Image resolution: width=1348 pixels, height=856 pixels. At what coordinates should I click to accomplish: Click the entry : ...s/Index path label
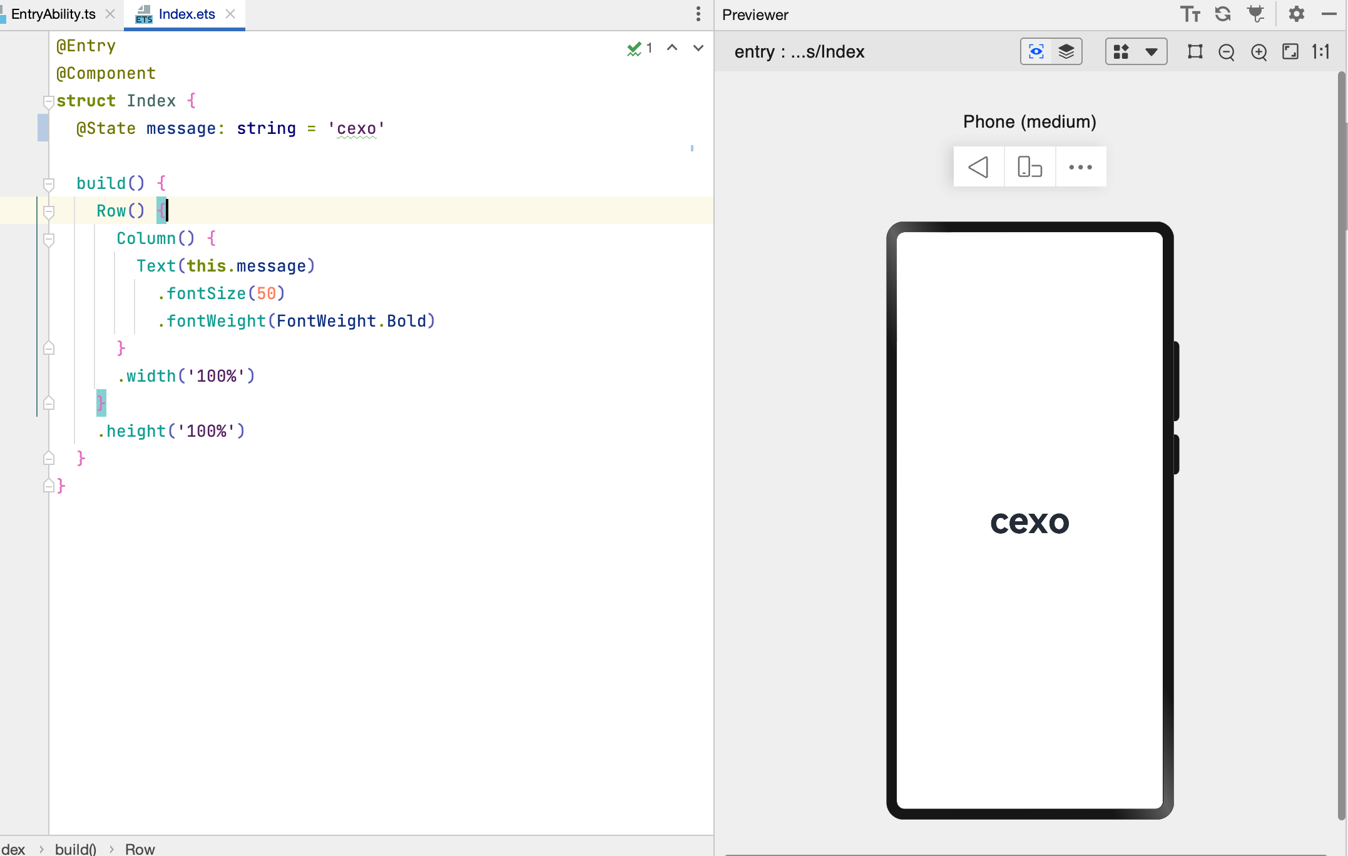pos(799,52)
